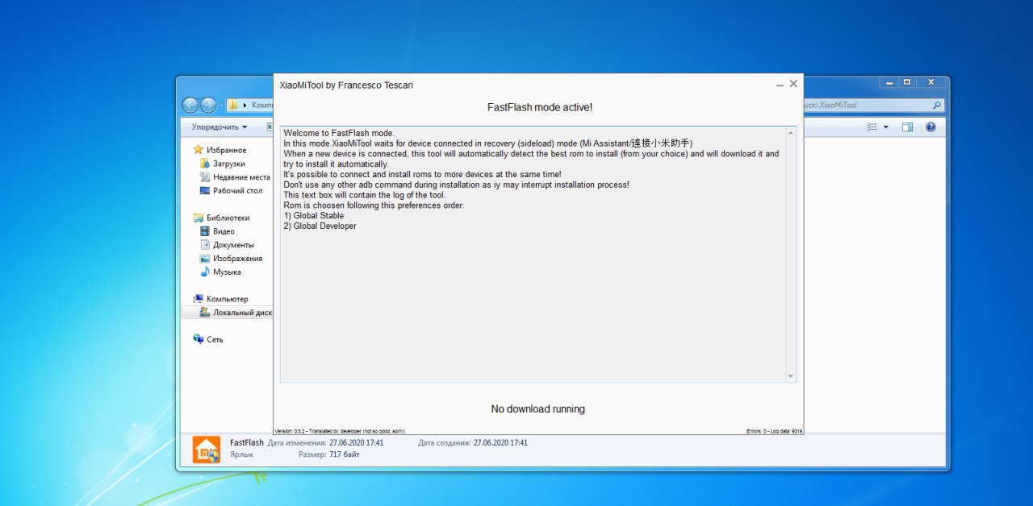
Task: Click the "FastFlash mode active!" heading
Action: (540, 107)
